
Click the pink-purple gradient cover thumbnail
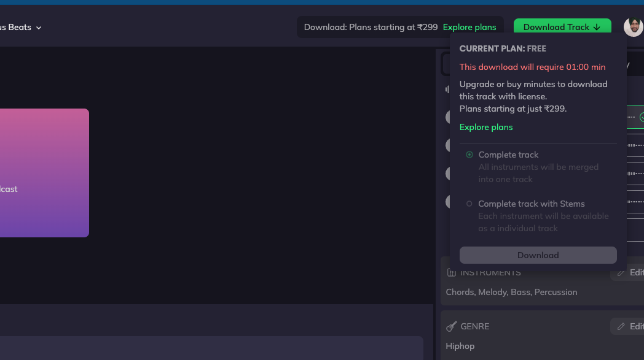[x=44, y=173]
